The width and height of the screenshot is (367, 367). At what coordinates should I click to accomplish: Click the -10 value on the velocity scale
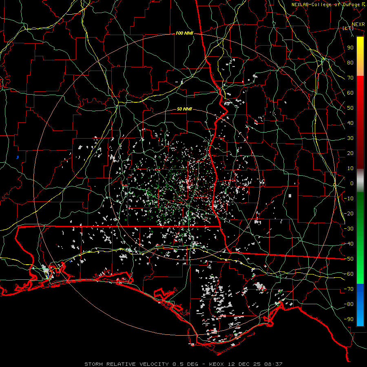pos(349,199)
